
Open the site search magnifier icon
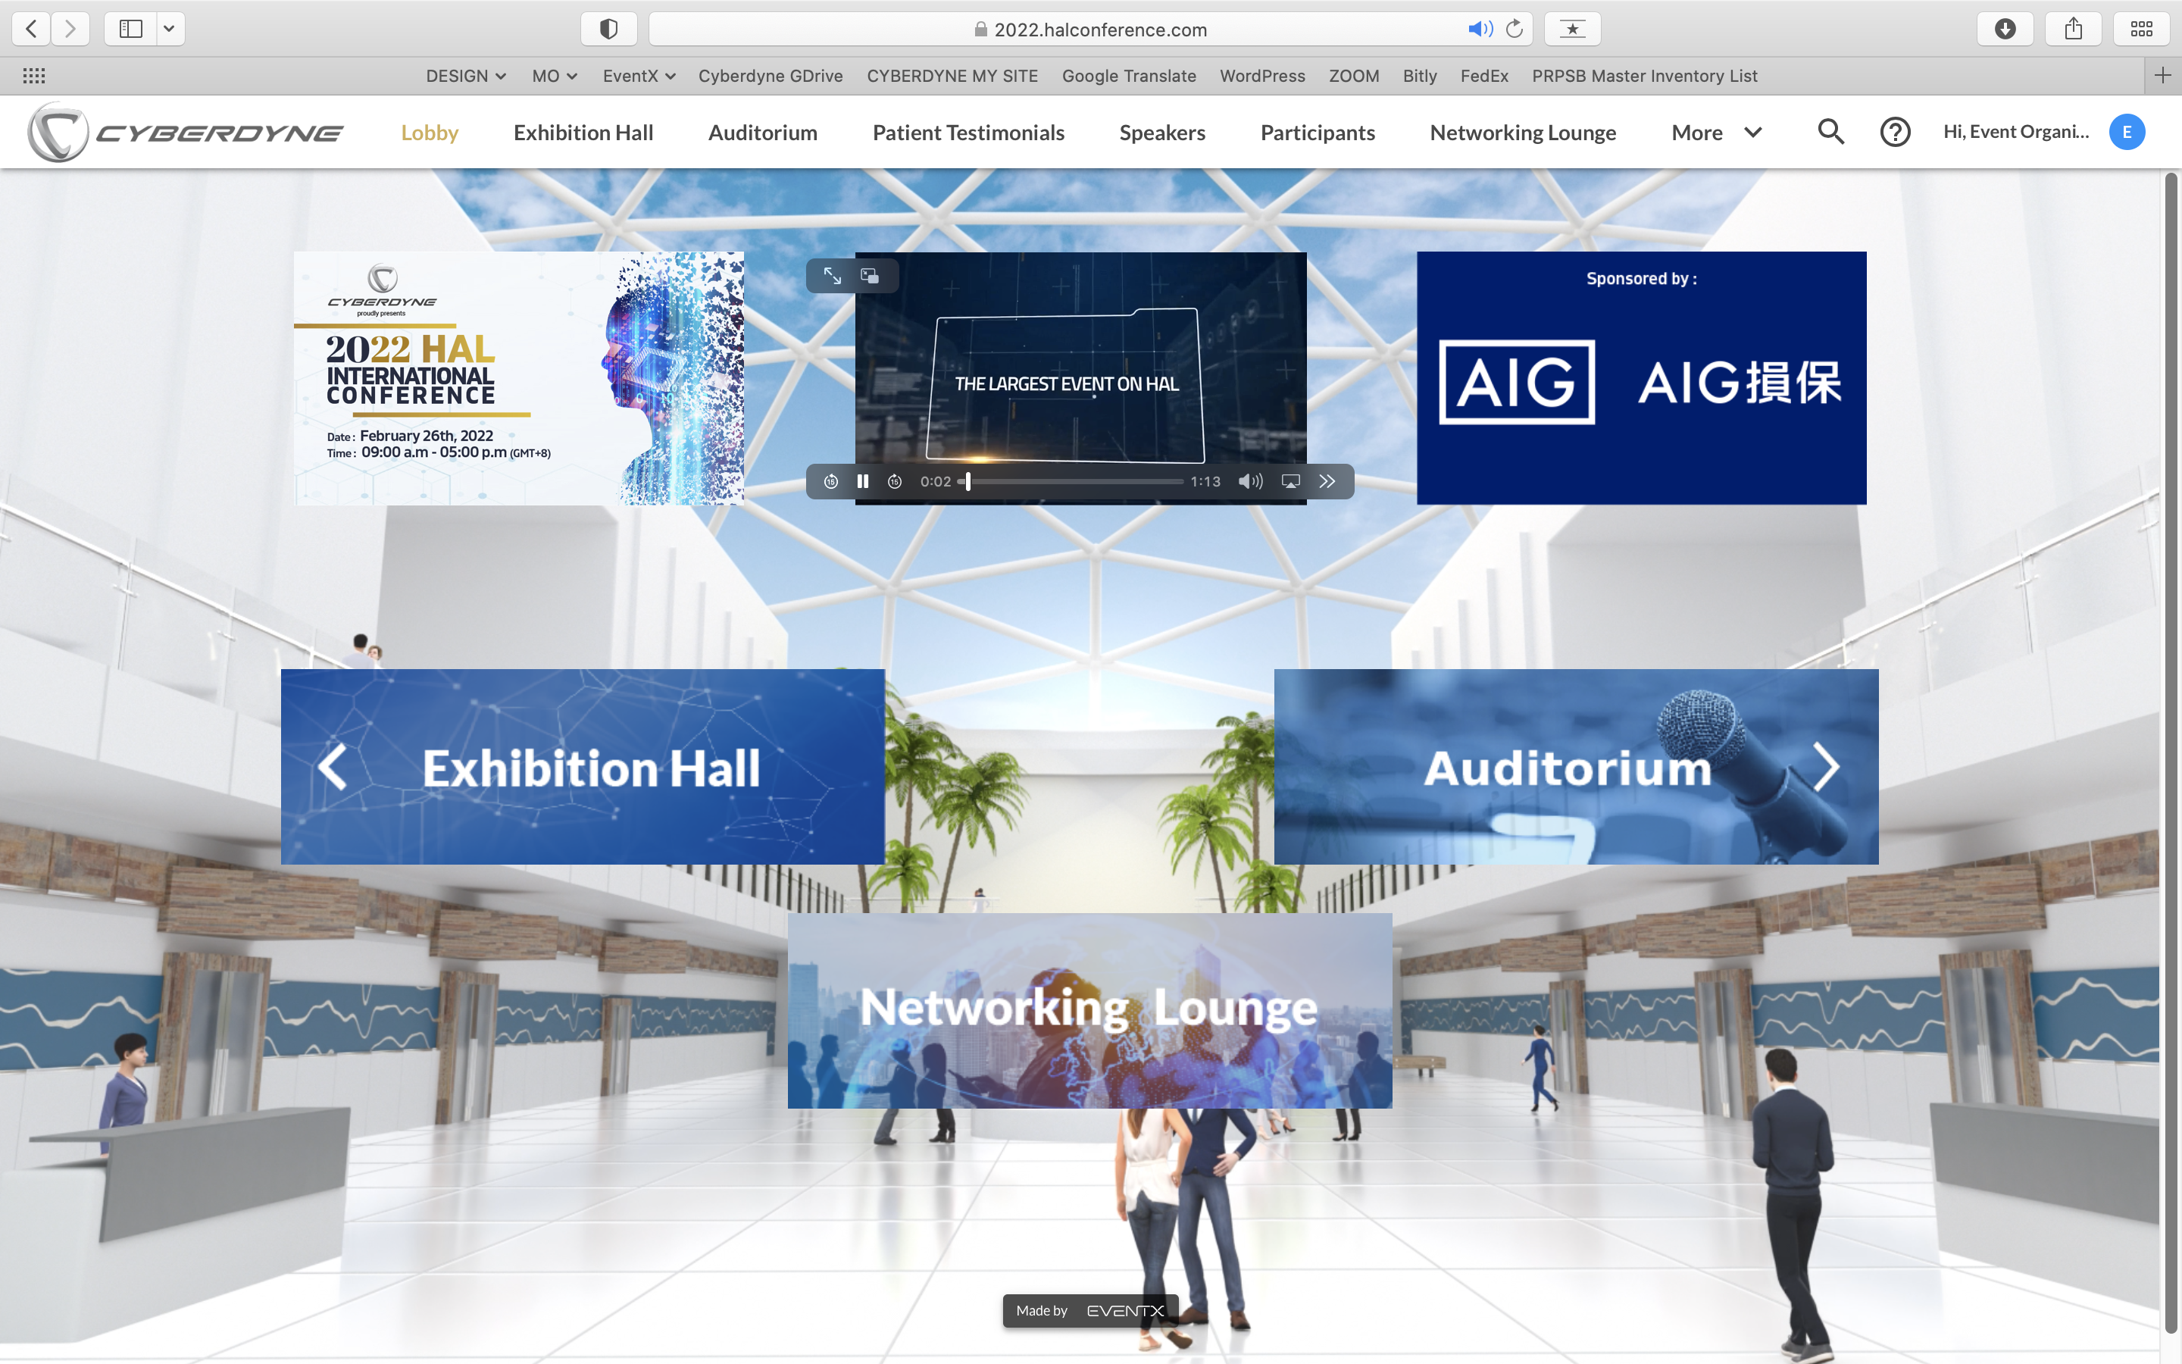pos(1830,133)
